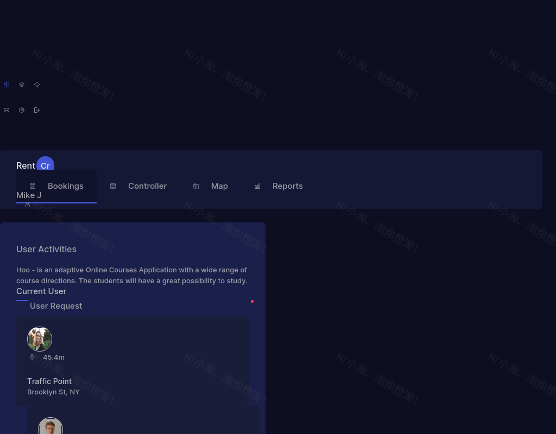
Task: Switch to the Bookings tab
Action: (65, 186)
